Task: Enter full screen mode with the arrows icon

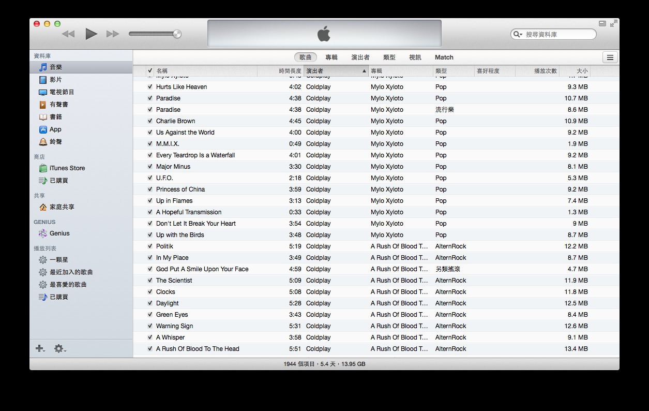Action: pyautogui.click(x=613, y=23)
